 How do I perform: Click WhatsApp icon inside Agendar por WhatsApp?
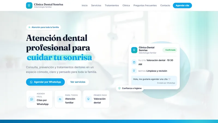click(31, 82)
